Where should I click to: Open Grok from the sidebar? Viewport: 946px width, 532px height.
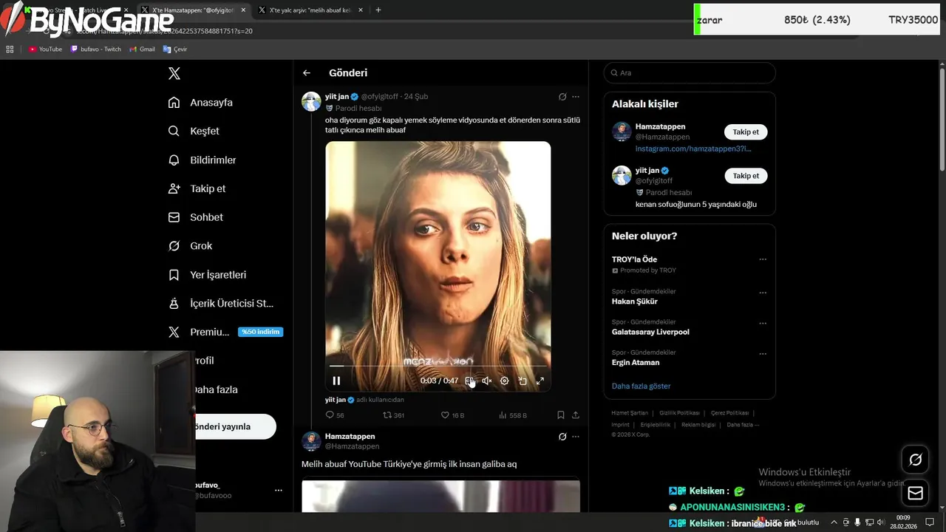190,245
